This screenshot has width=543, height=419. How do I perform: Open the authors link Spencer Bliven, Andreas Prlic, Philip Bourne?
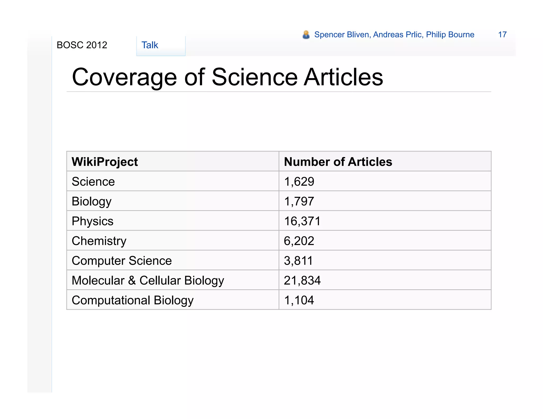pyautogui.click(x=394, y=35)
